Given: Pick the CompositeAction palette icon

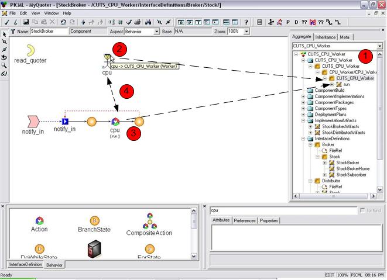Looking at the screenshot, I should point(149,220).
